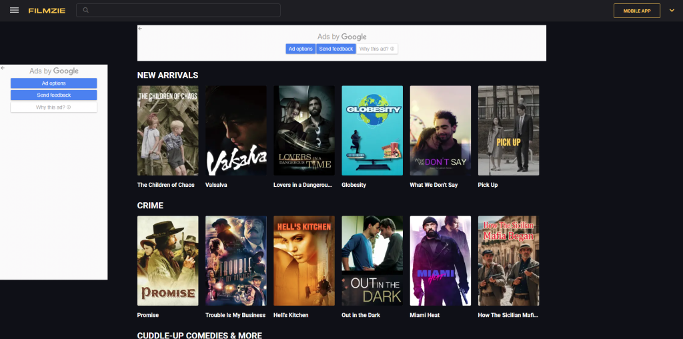Image resolution: width=683 pixels, height=339 pixels.
Task: Click Ad options in top banner
Action: (300, 49)
